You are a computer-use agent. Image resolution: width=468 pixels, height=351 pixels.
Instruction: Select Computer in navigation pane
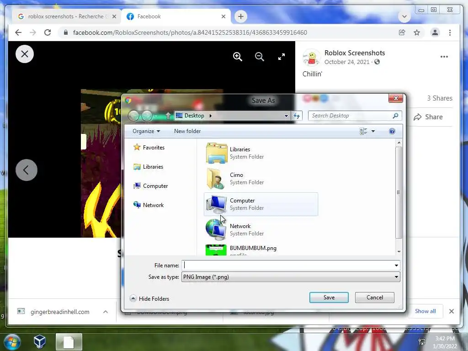[151, 186]
